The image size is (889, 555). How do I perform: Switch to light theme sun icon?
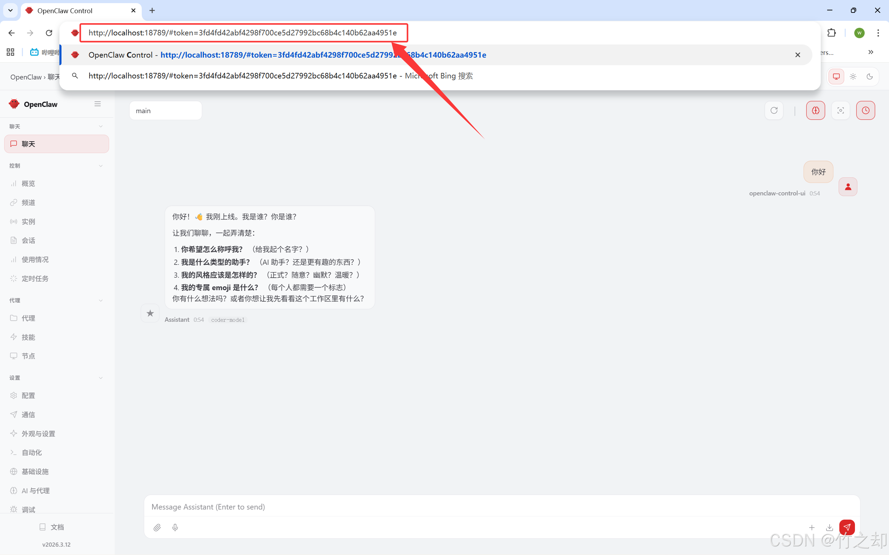click(x=853, y=77)
